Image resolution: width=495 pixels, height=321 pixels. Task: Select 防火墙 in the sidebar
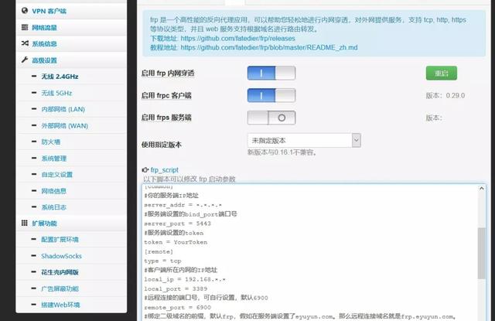51,142
